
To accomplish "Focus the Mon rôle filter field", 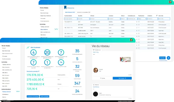I will 164,19.
